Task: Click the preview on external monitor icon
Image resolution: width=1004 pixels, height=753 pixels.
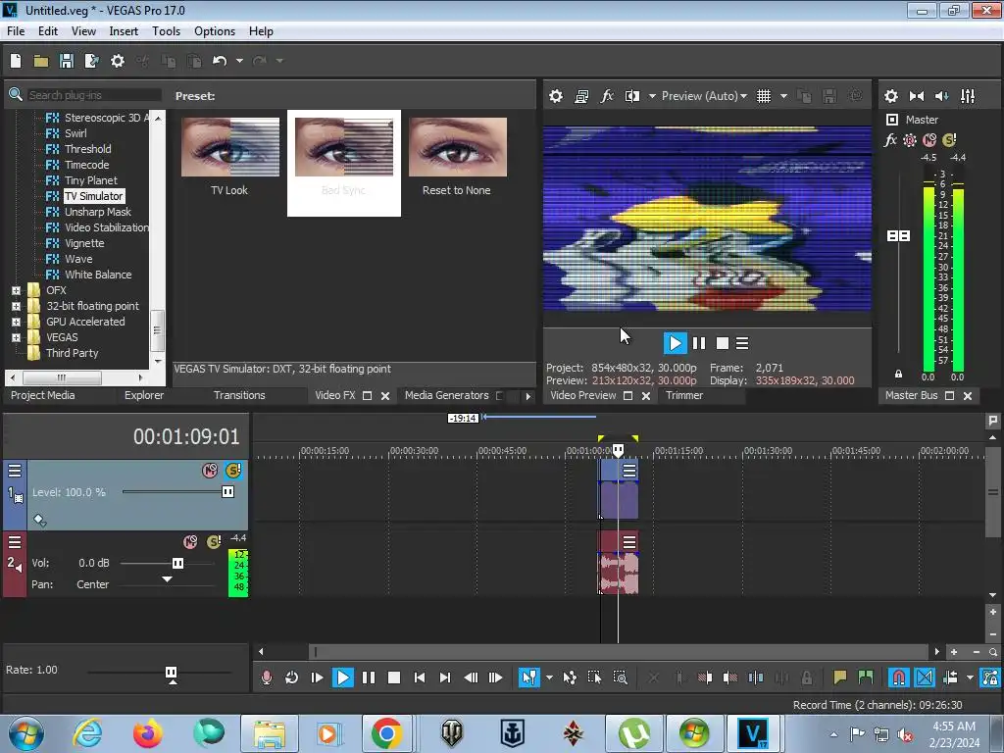Action: (581, 96)
